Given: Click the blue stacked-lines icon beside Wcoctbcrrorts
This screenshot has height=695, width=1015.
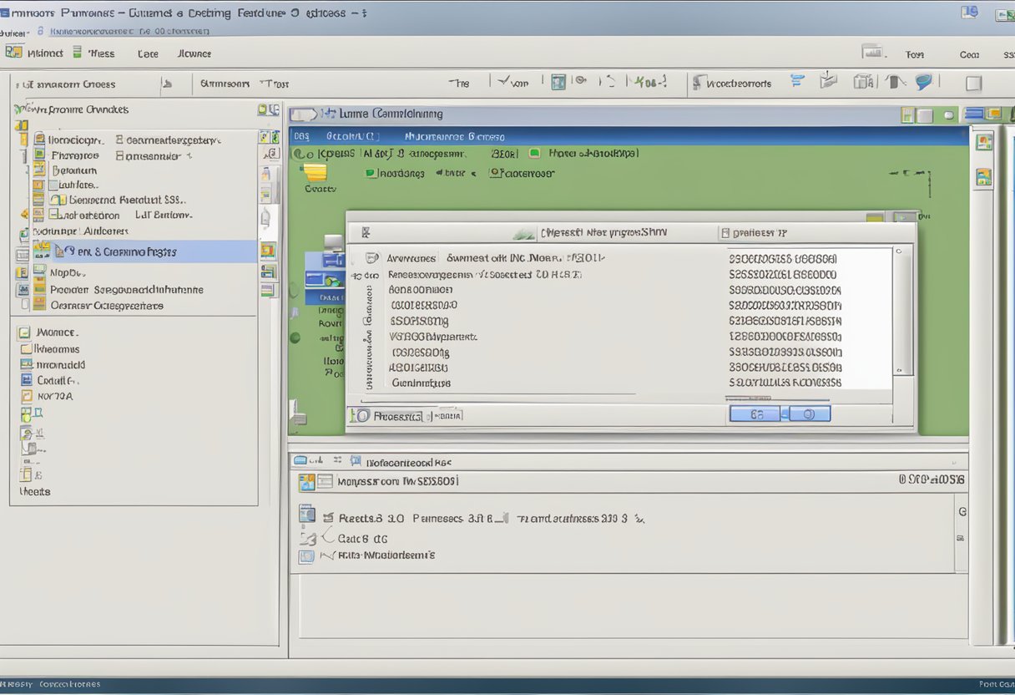Looking at the screenshot, I should 797,81.
